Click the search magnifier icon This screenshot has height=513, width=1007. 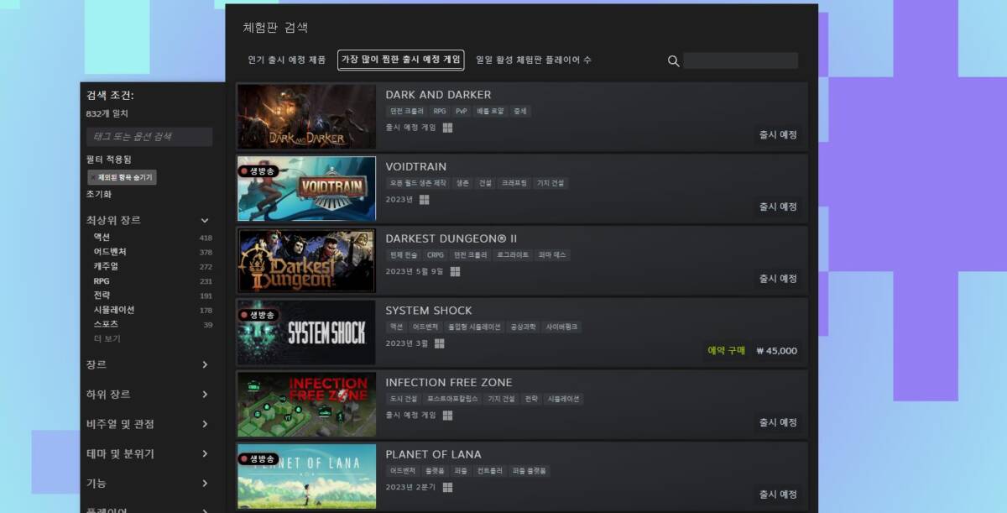point(673,60)
